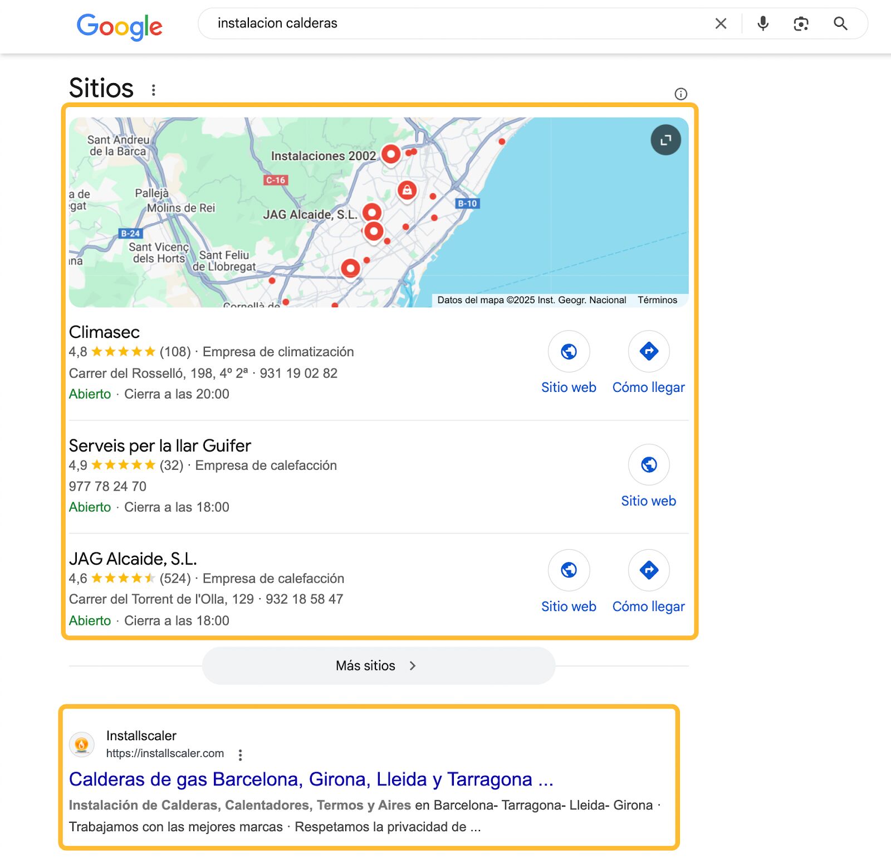This screenshot has width=891, height=859.
Task: Start voice search with the microphone icon
Action: pos(763,23)
